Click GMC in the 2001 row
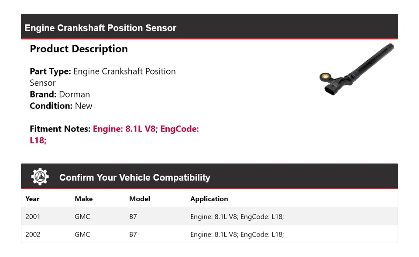 pos(82,216)
